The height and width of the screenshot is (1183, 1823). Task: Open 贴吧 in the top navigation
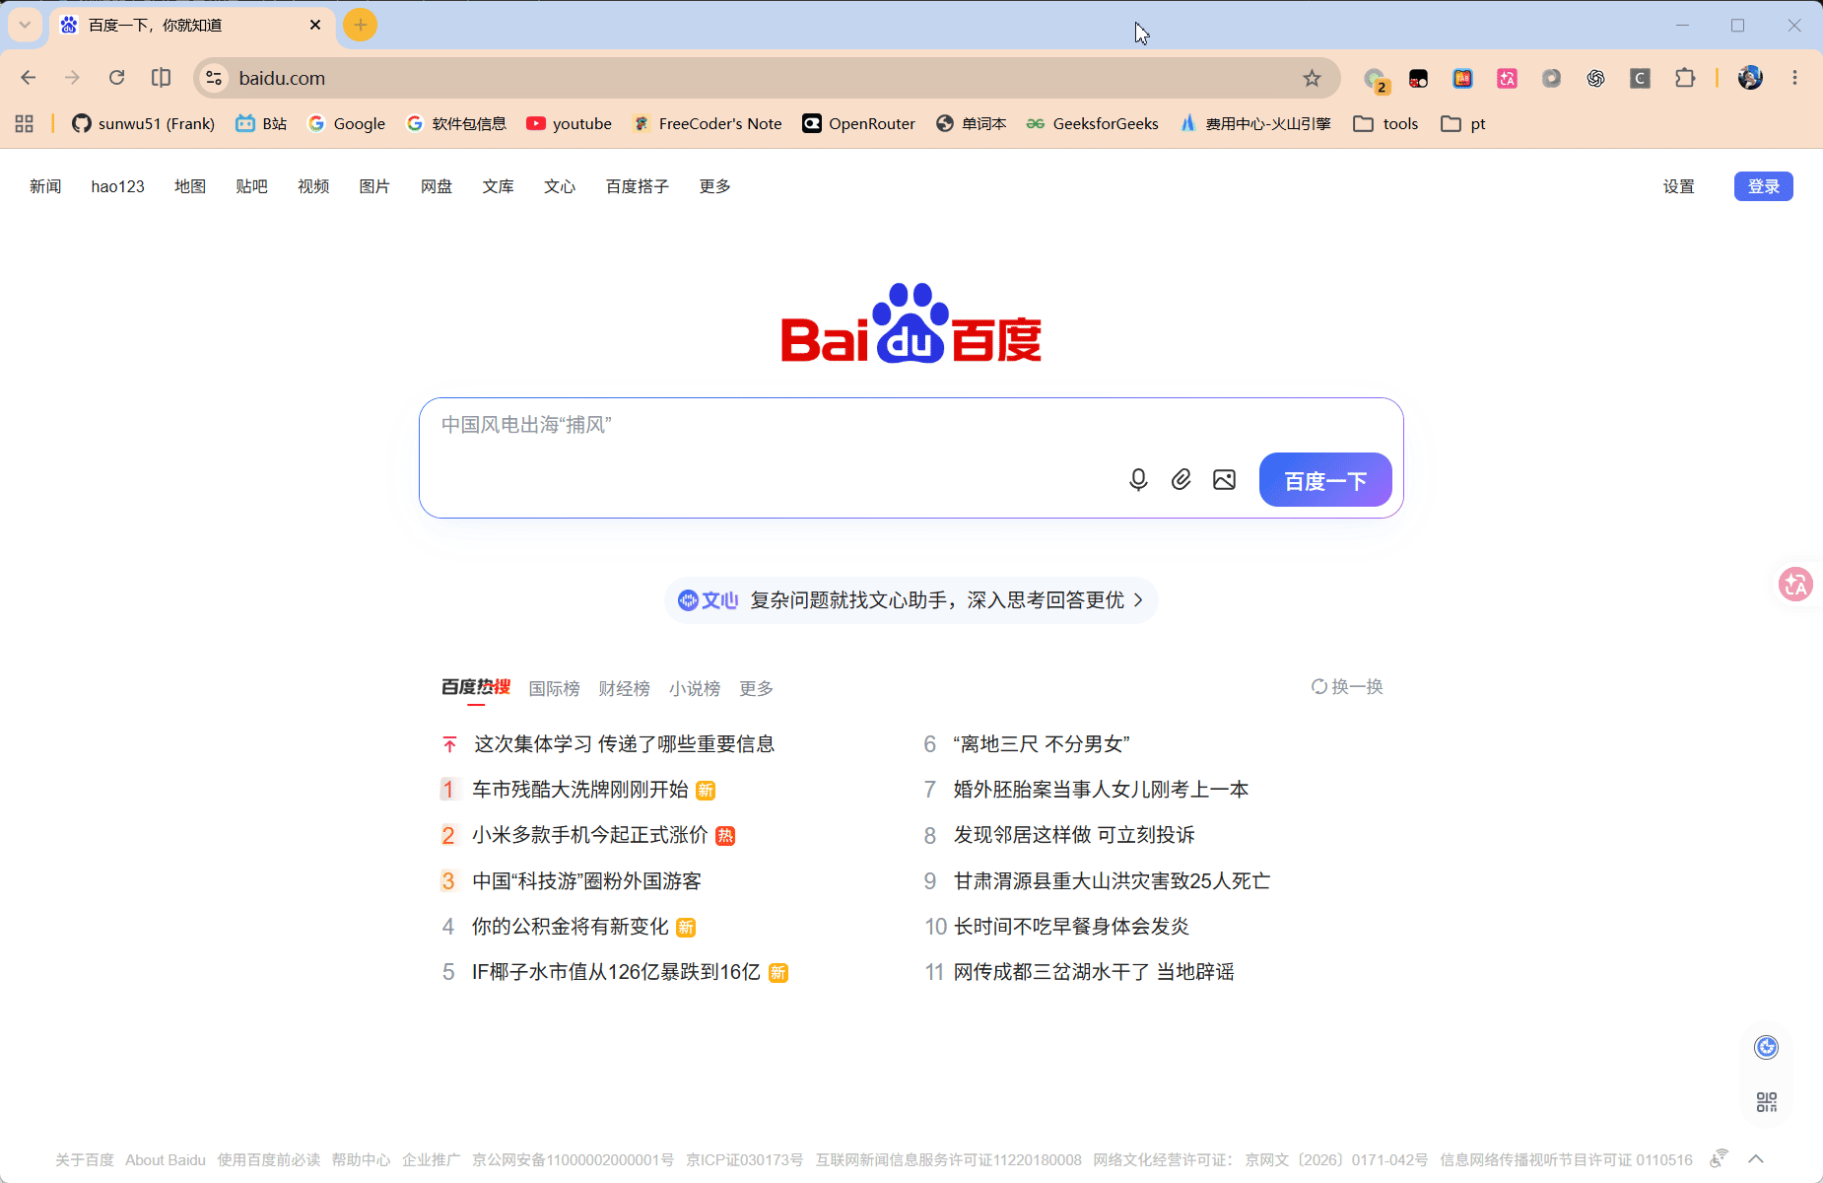tap(251, 186)
